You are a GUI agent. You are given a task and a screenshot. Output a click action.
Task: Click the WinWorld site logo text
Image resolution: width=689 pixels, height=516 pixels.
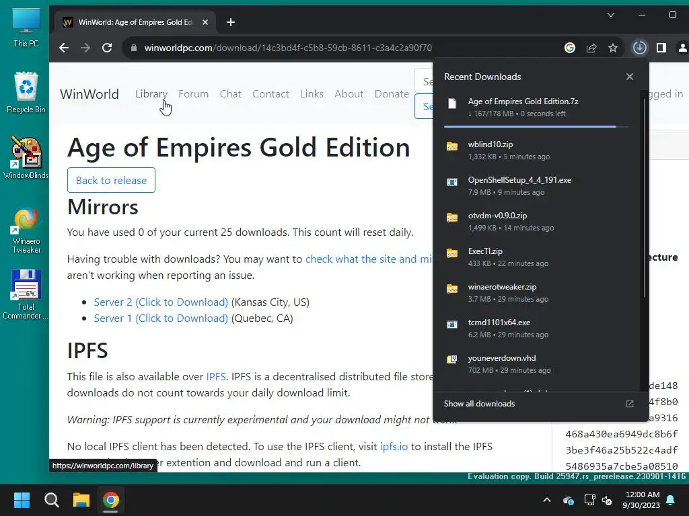[x=89, y=94]
